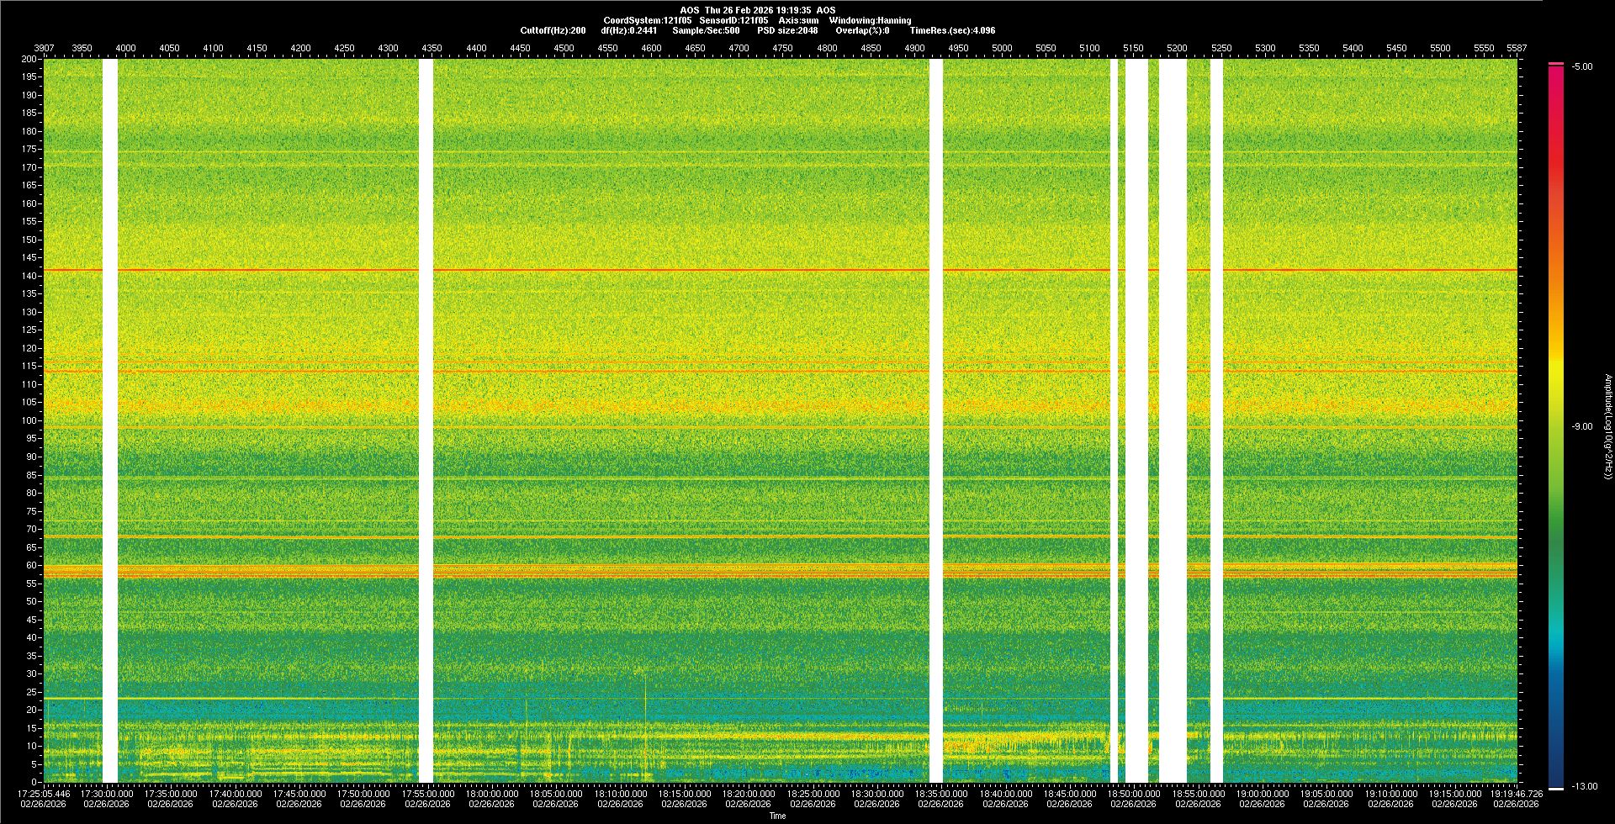The height and width of the screenshot is (824, 1615).
Task: Select the 17:30:00.000 time axis tick
Action: click(106, 793)
